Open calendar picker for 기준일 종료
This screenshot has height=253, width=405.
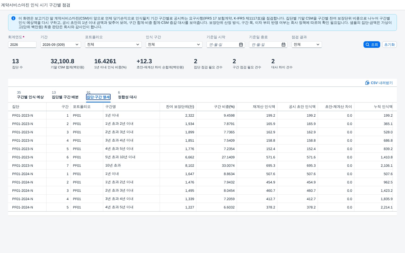pos(283,45)
